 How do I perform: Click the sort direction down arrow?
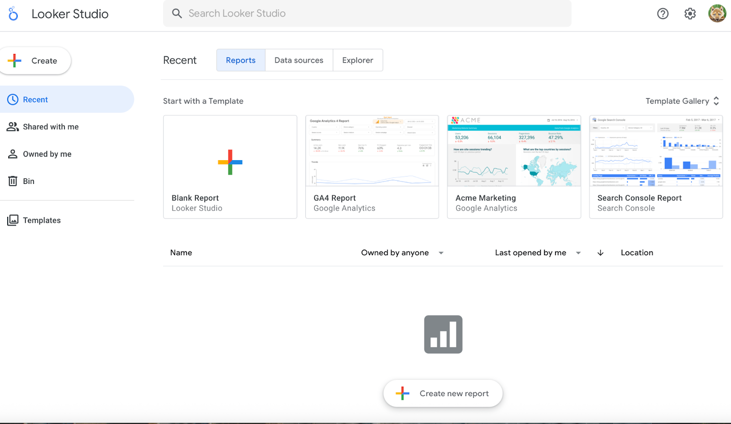pyautogui.click(x=600, y=253)
